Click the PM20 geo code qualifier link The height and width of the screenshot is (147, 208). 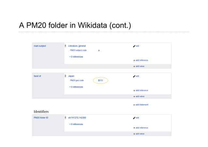click(x=77, y=80)
